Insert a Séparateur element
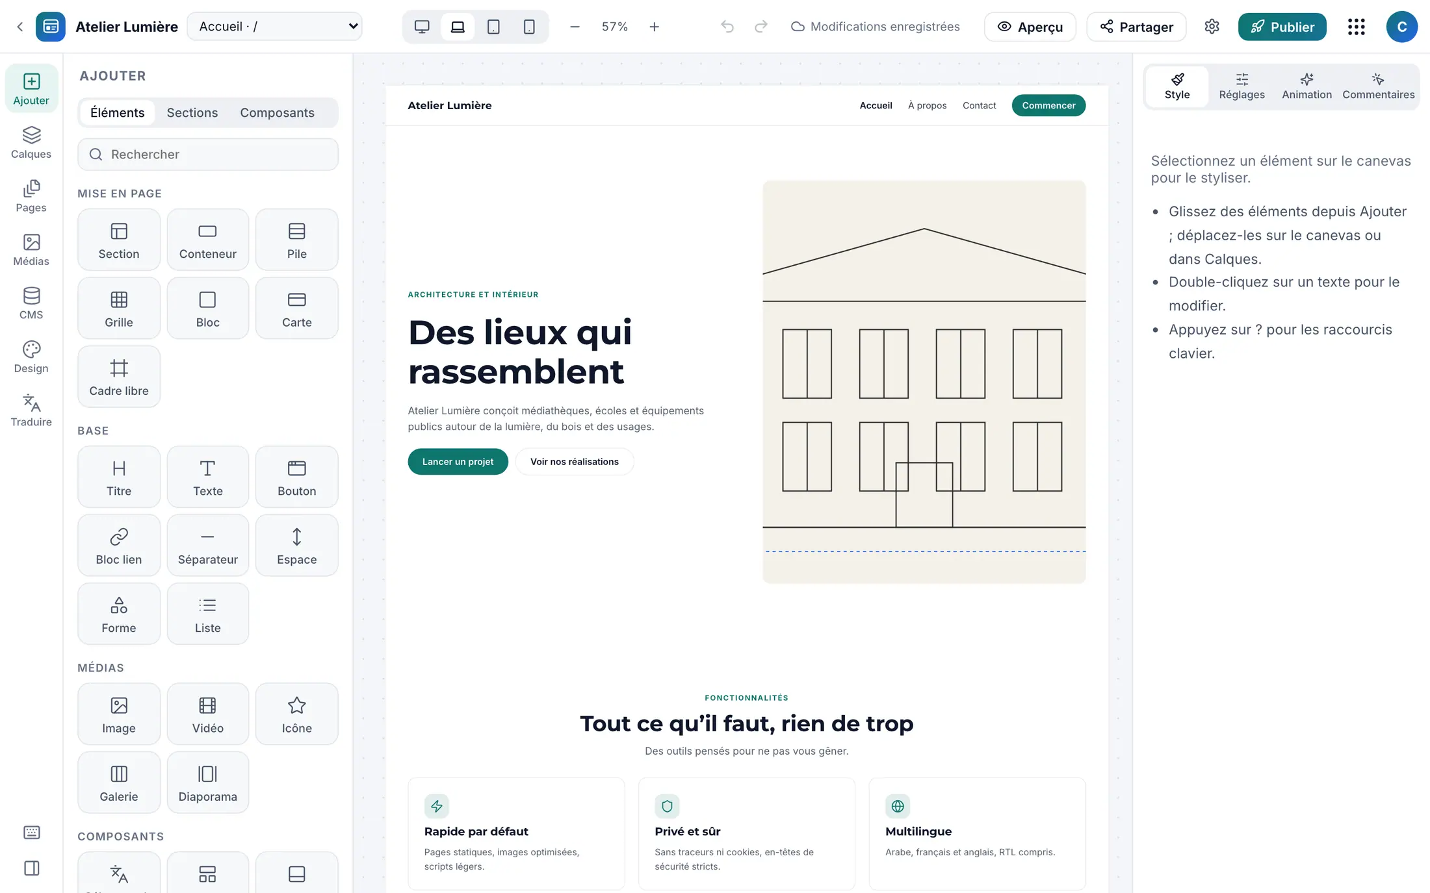1430x893 pixels. click(x=208, y=546)
